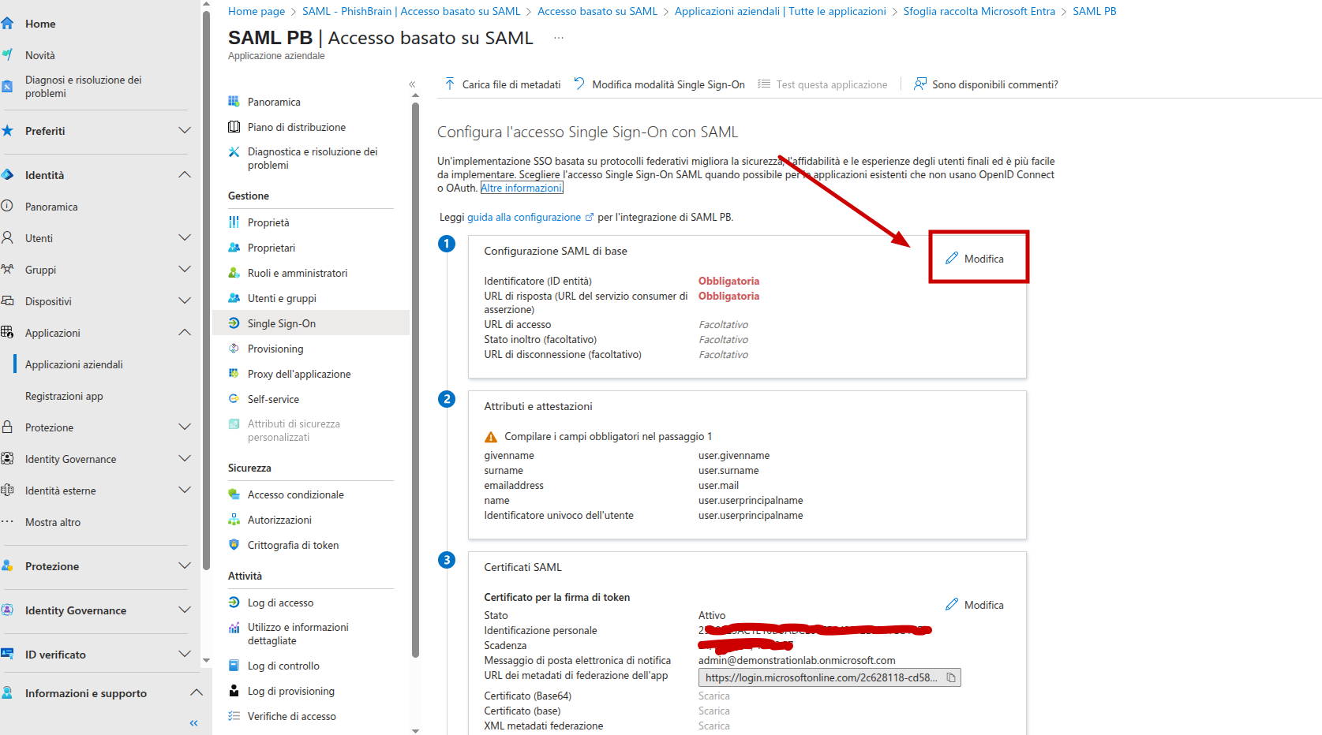Click the Dispositivi monitor icon
The height and width of the screenshot is (735, 1322).
tap(7, 300)
